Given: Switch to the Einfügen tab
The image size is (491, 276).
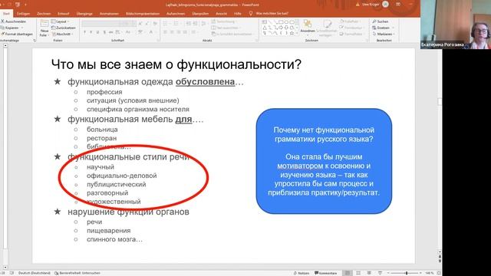Looking at the screenshot, I should pyautogui.click(x=23, y=14).
